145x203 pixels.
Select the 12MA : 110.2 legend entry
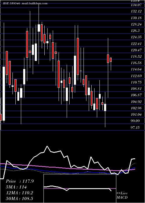(19, 193)
